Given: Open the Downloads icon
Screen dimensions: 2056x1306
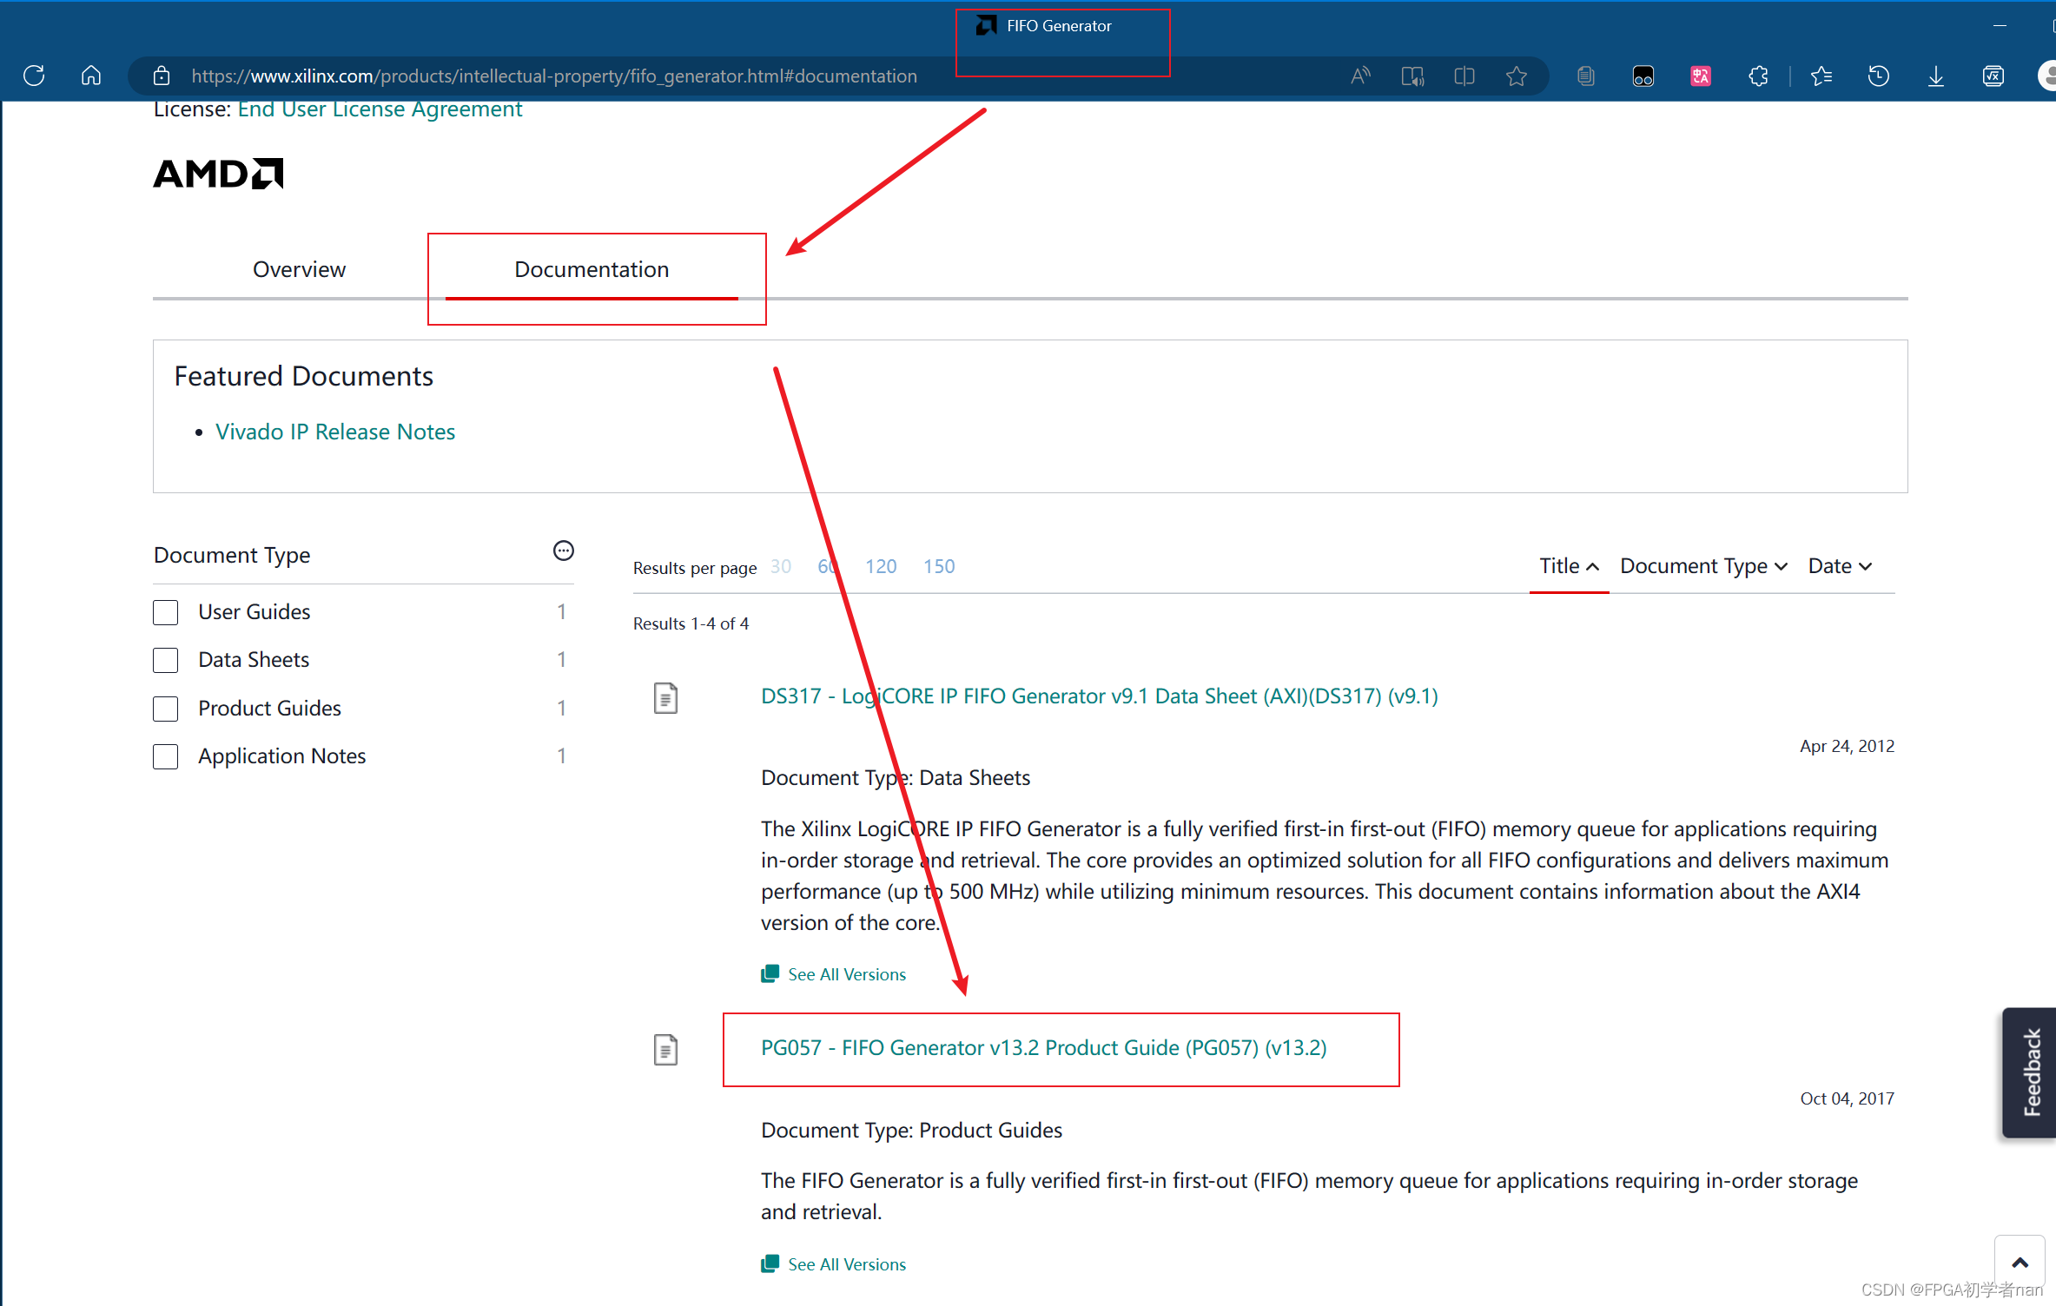Looking at the screenshot, I should pyautogui.click(x=1936, y=76).
